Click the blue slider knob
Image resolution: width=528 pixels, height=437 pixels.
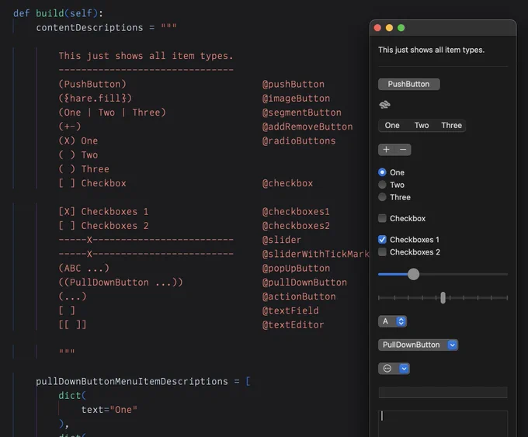pyautogui.click(x=413, y=274)
